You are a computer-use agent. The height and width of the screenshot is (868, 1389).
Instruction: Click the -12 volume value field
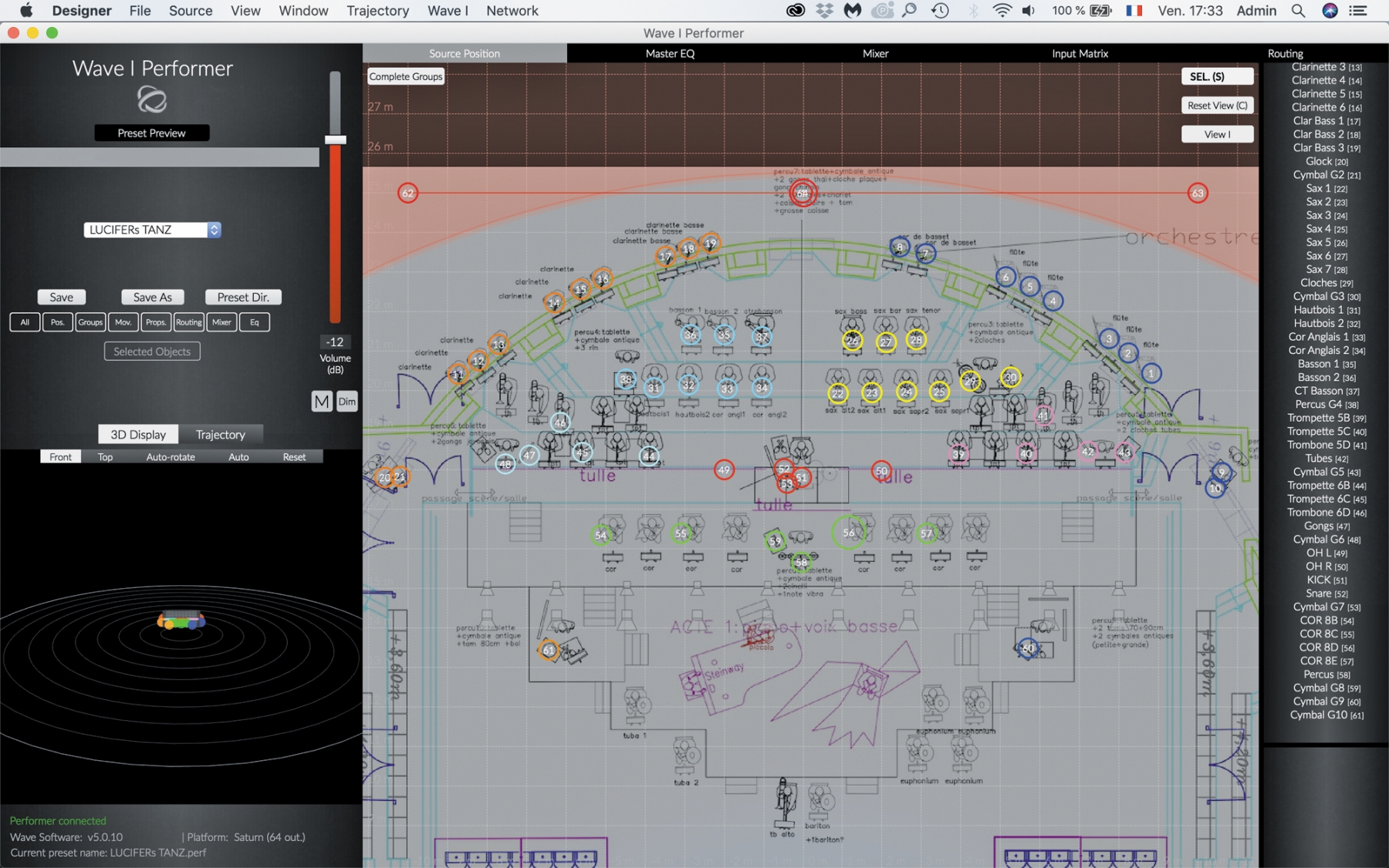coord(335,342)
